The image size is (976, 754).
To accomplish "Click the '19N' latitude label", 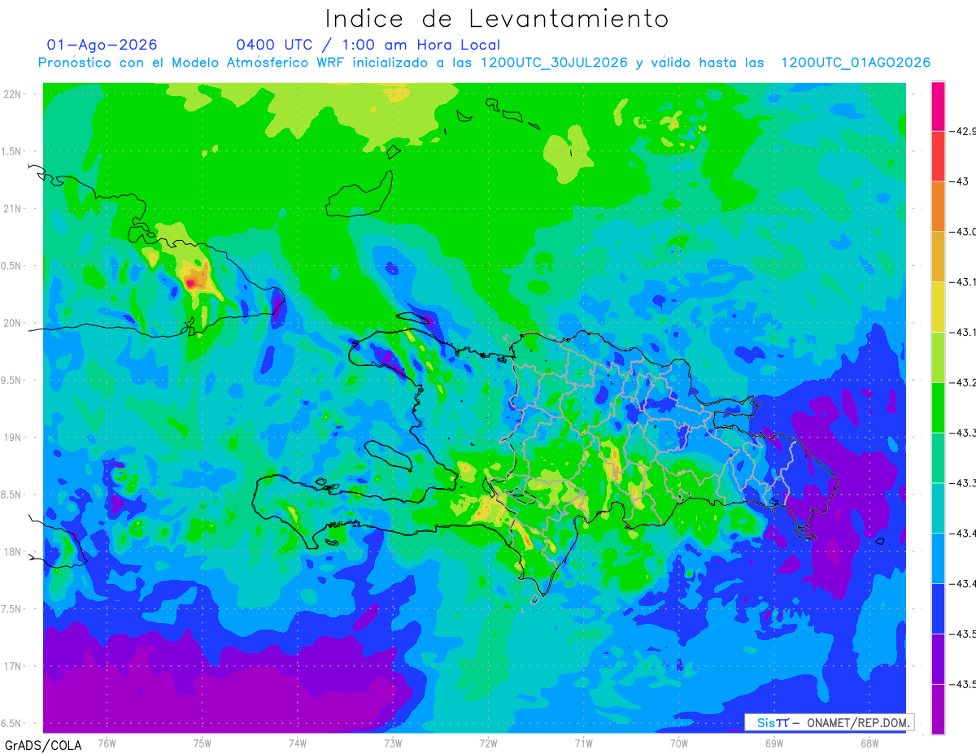I will (13, 438).
